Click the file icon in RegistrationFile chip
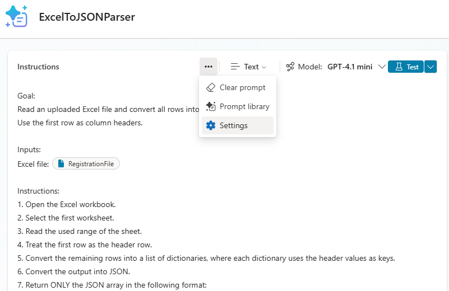This screenshot has width=449, height=291. coord(61,164)
